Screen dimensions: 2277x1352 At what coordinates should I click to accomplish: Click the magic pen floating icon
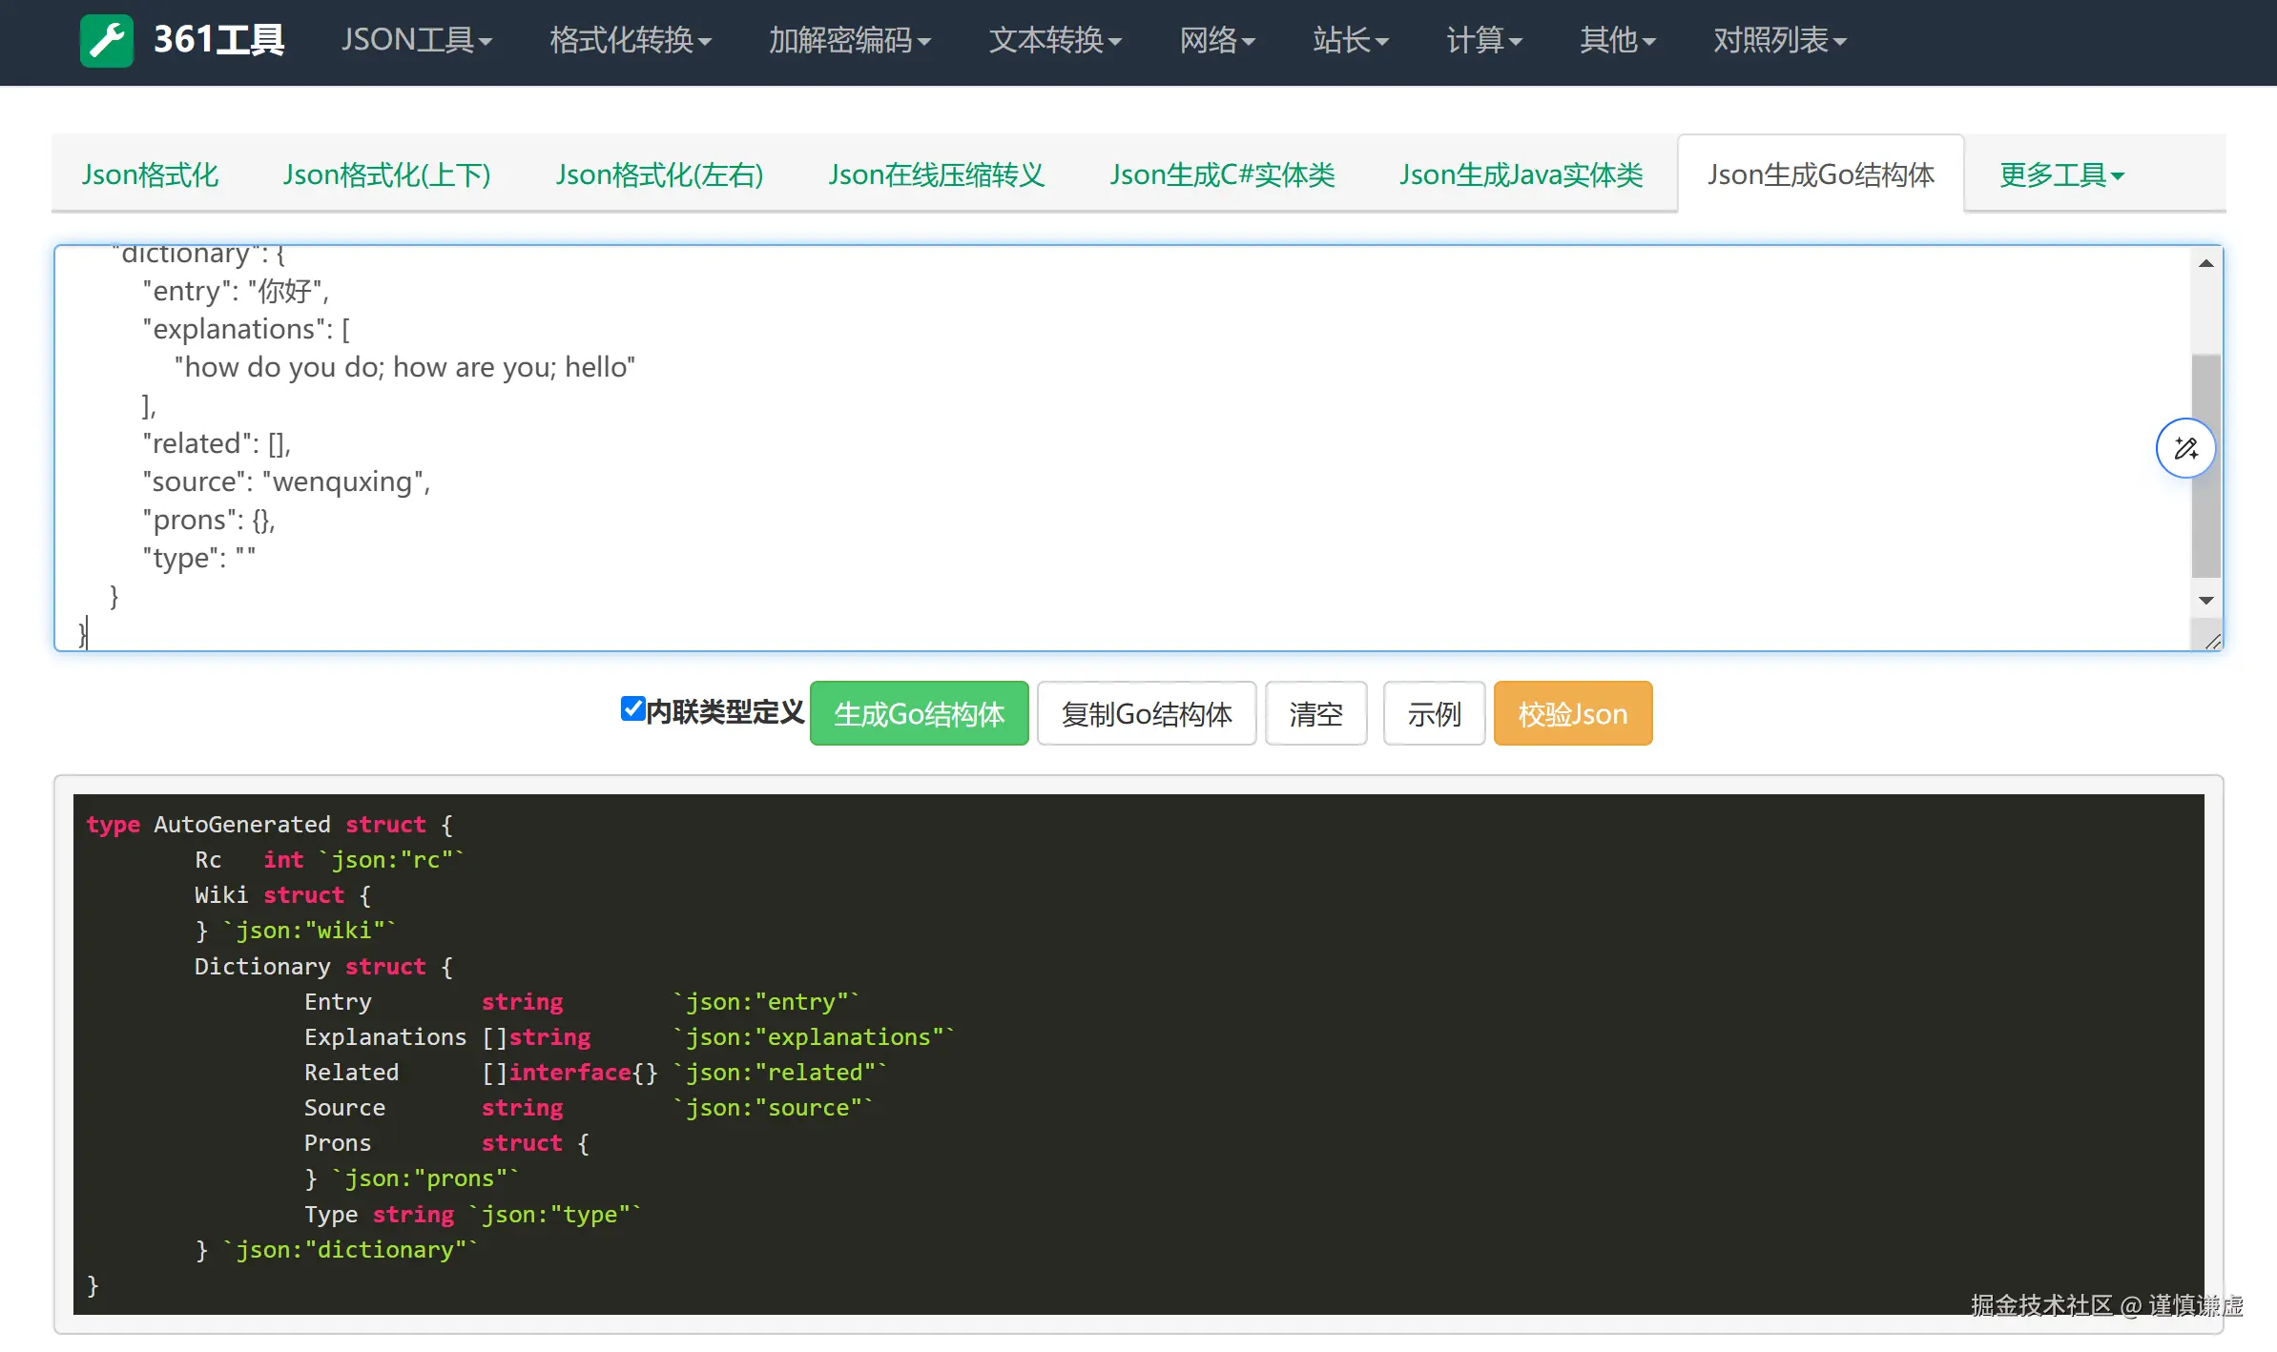point(2185,448)
